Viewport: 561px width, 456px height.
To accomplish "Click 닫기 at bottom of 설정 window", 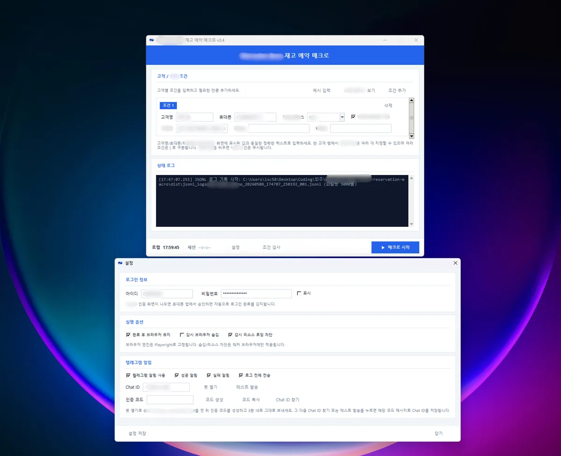I will (439, 433).
